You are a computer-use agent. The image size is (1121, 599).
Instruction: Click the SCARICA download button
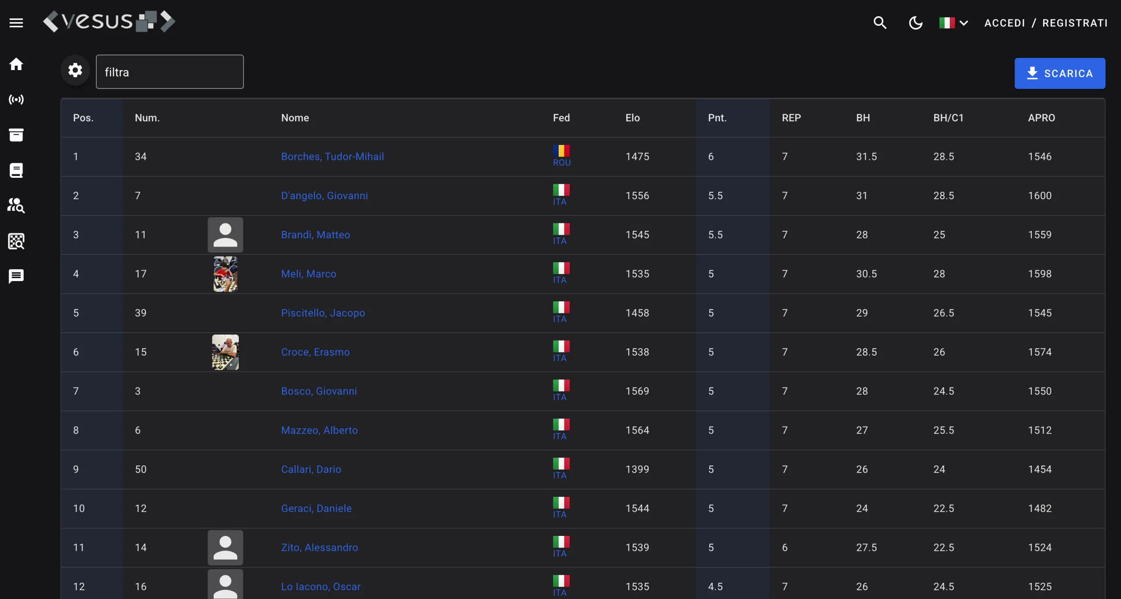(1060, 74)
